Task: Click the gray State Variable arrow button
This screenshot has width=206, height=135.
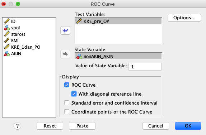Action: tap(65, 54)
